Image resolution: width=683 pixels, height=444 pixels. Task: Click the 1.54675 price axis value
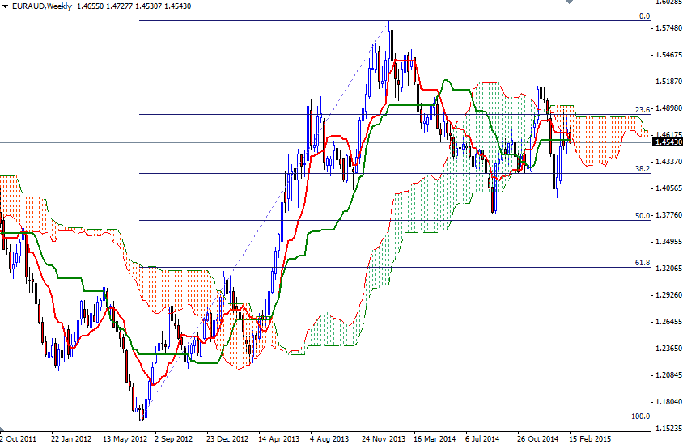click(x=668, y=55)
